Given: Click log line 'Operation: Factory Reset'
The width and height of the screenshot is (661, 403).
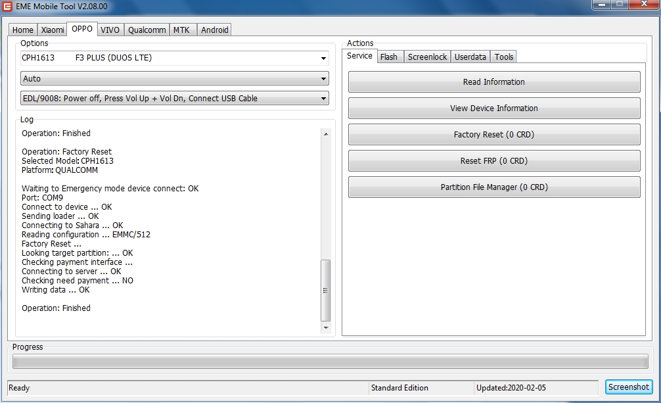Looking at the screenshot, I should pos(66,151).
